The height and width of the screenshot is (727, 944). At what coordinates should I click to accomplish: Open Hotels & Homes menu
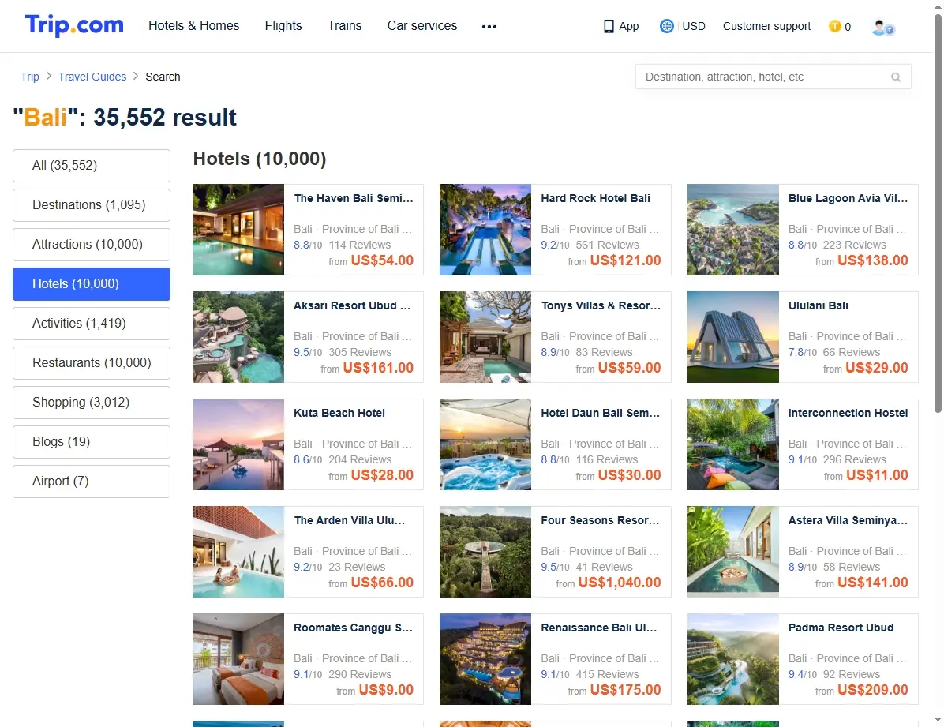click(194, 26)
